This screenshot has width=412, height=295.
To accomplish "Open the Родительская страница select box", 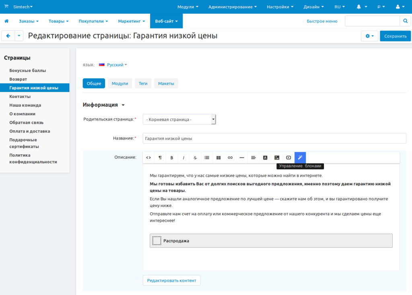I will pos(179,119).
